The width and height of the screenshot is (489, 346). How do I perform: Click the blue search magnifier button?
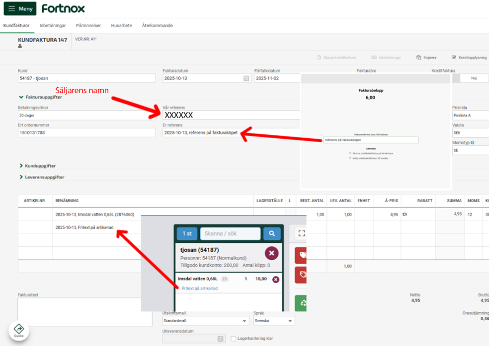point(272,233)
